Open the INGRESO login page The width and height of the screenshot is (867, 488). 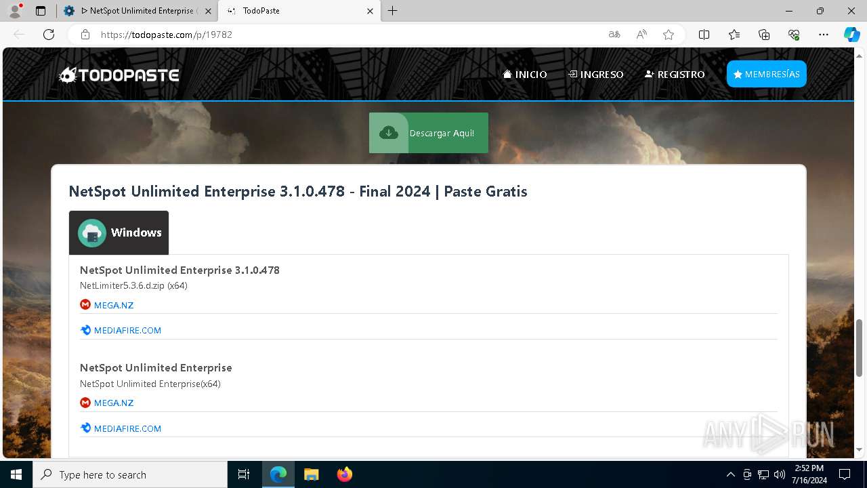[x=596, y=75]
